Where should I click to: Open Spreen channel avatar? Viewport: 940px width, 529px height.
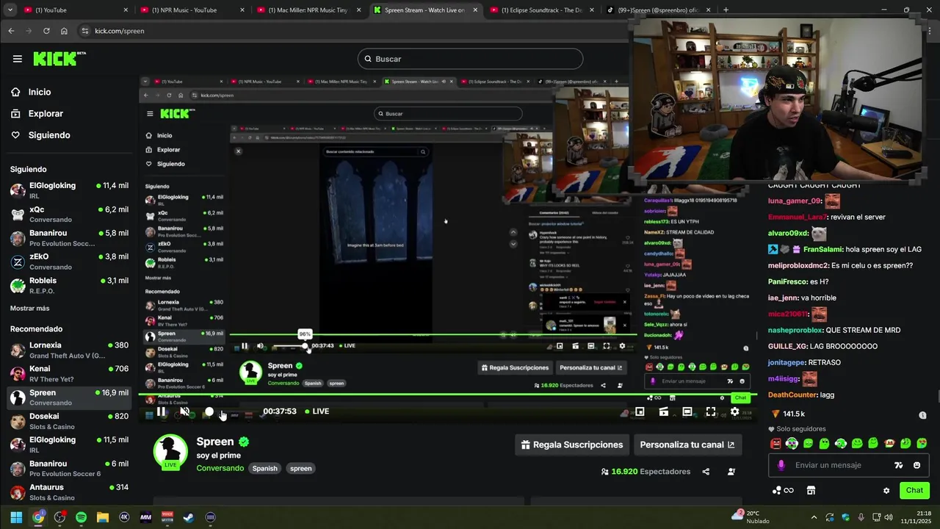point(170,451)
